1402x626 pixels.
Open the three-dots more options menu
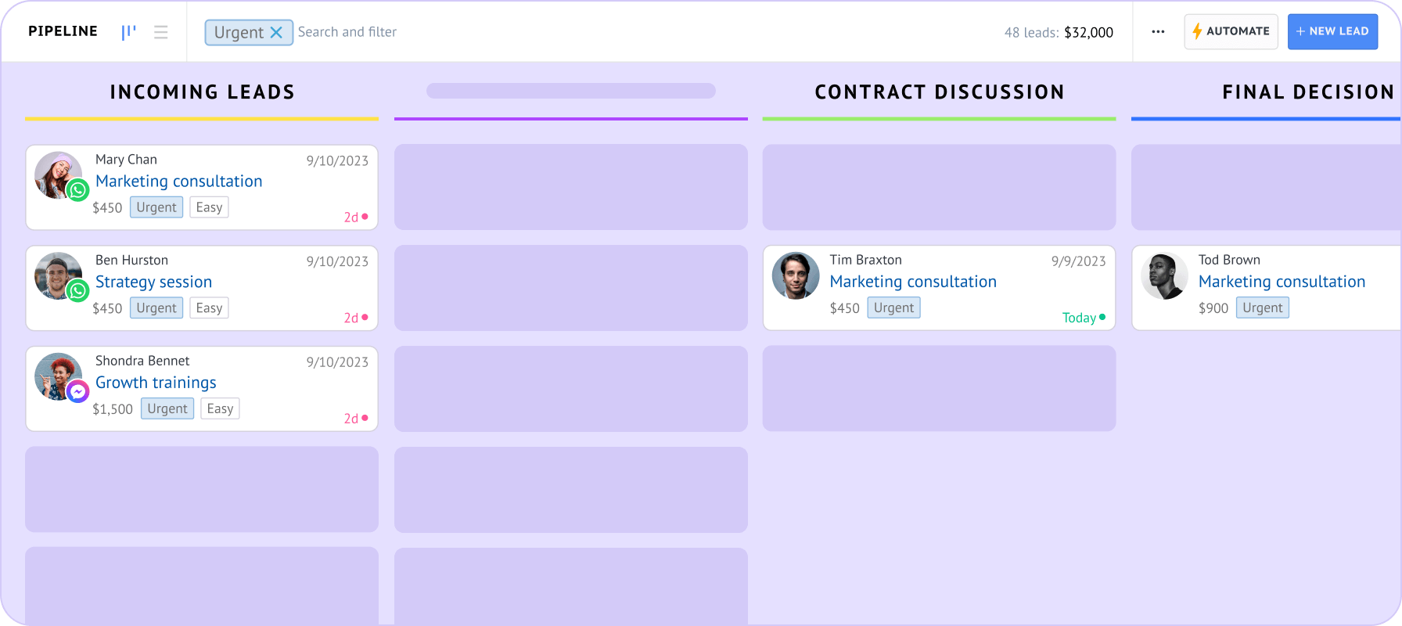click(x=1158, y=32)
